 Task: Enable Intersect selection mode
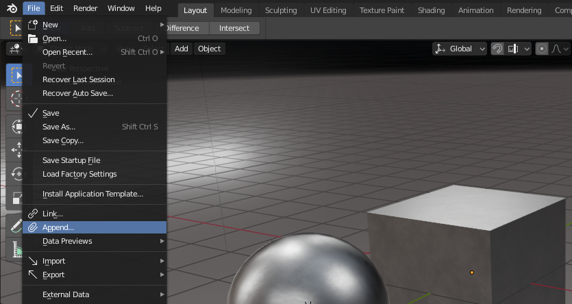[235, 28]
